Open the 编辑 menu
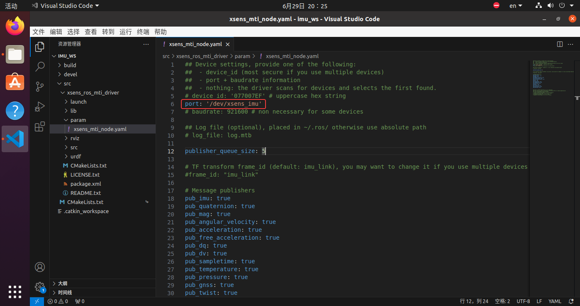The width and height of the screenshot is (580, 306). (x=56, y=32)
